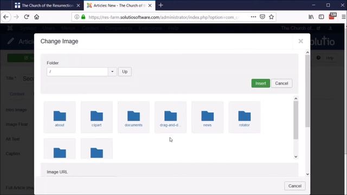Open the unlabeled folder below about
Screen dimensions: 347x195
pos(60,149)
